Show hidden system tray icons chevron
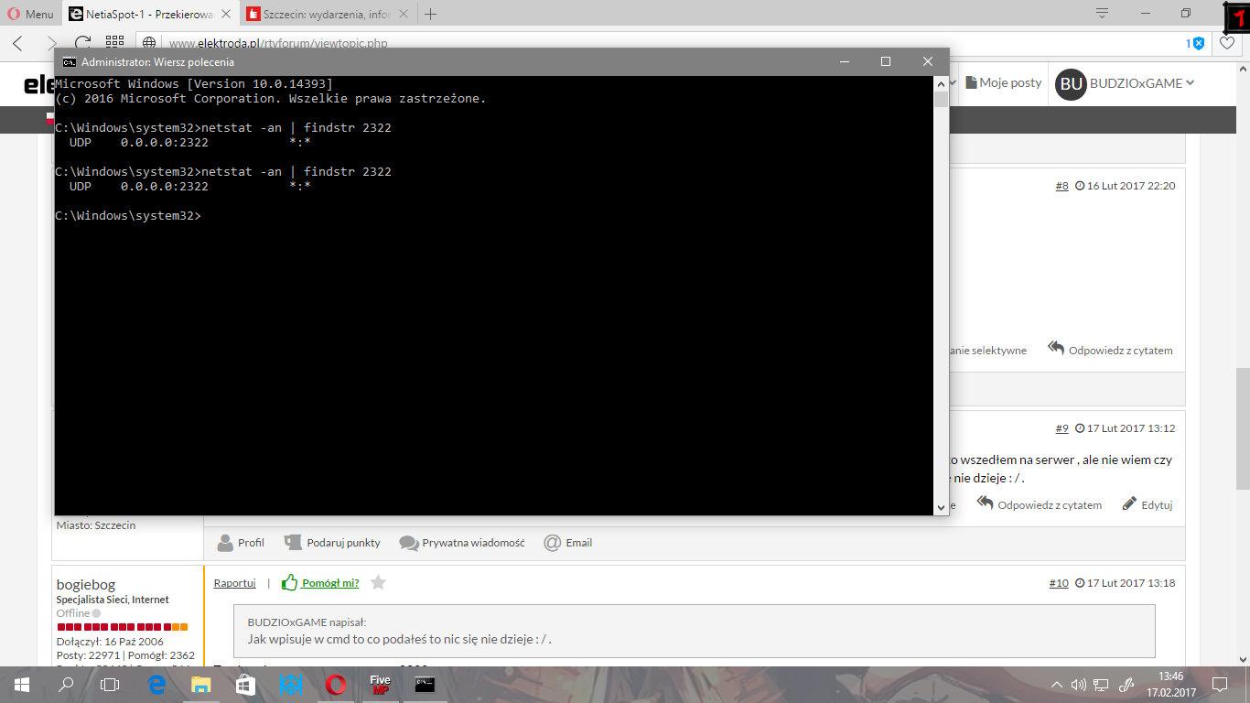 click(x=1057, y=684)
